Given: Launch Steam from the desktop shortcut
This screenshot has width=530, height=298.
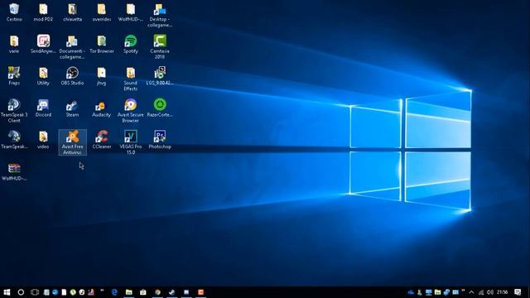Looking at the screenshot, I should click(x=72, y=108).
